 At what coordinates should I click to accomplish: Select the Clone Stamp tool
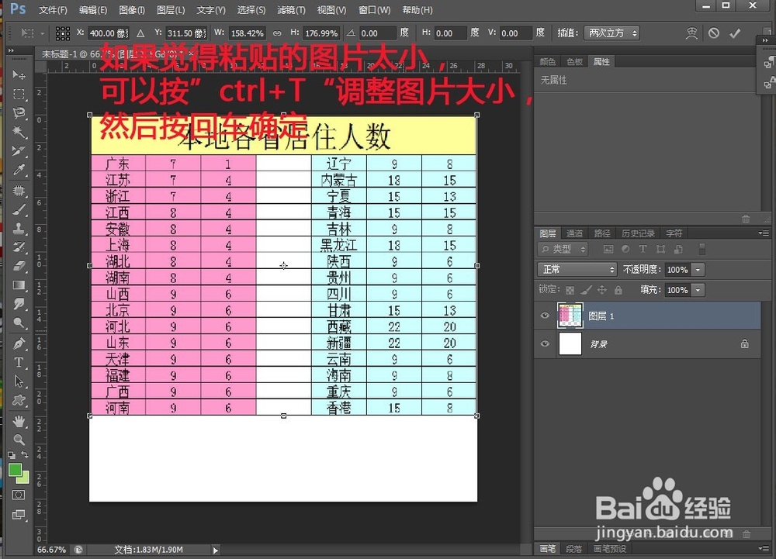coord(19,229)
